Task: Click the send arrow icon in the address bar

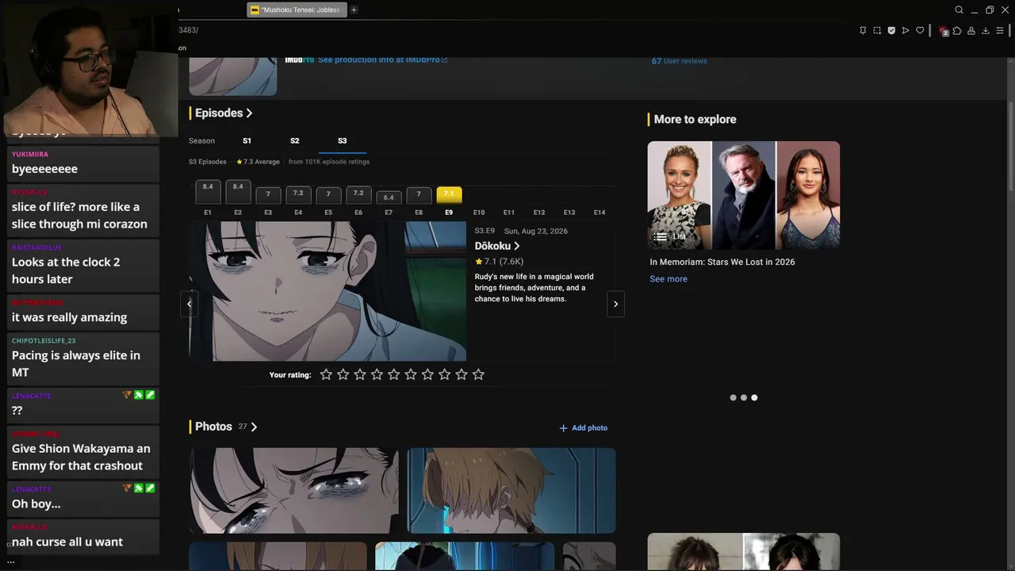Action: click(x=906, y=30)
